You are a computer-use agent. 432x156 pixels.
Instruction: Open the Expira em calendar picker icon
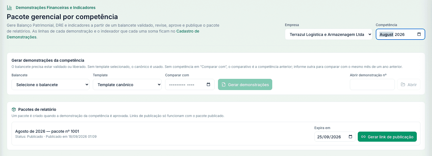tap(350, 137)
